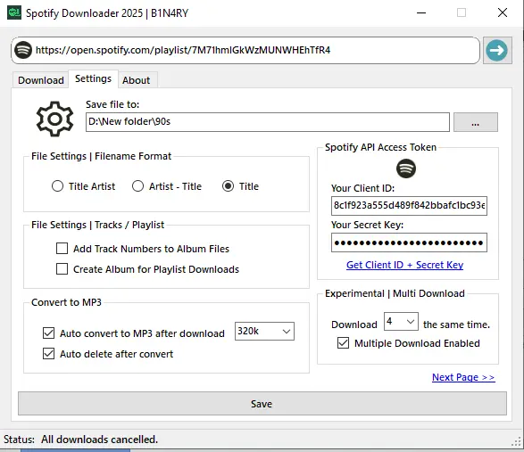This screenshot has width=524, height=452.
Task: Click the window resize grip in status bar
Action: (516, 442)
